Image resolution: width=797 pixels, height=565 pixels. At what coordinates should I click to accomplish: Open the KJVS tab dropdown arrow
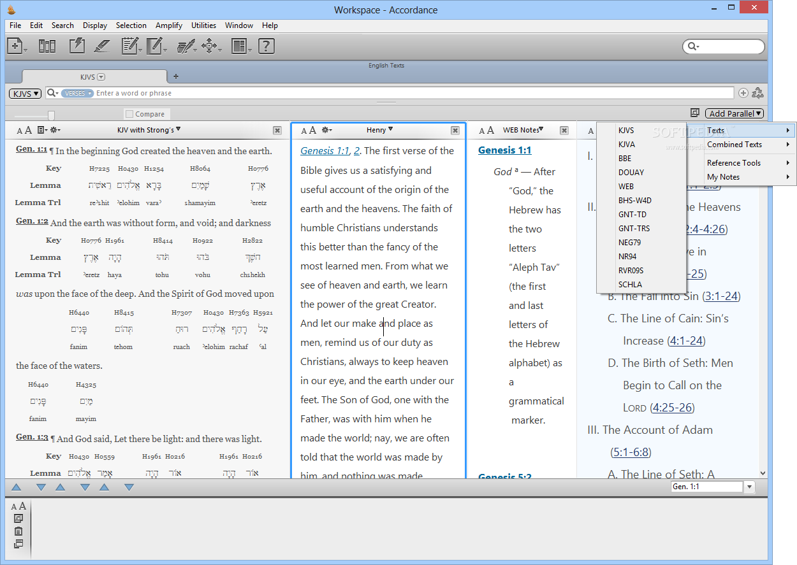pos(101,77)
